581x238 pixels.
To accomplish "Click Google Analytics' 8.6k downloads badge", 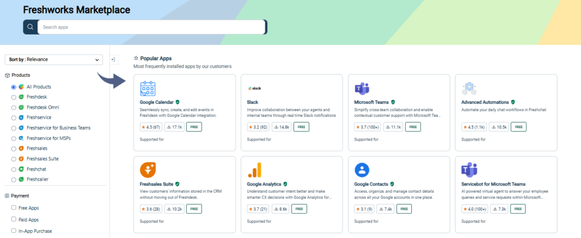I will click(280, 209).
